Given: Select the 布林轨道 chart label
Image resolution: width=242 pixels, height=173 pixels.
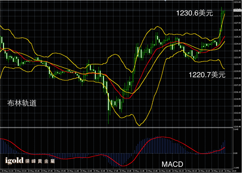Looking at the screenshot, I should click(x=22, y=103).
